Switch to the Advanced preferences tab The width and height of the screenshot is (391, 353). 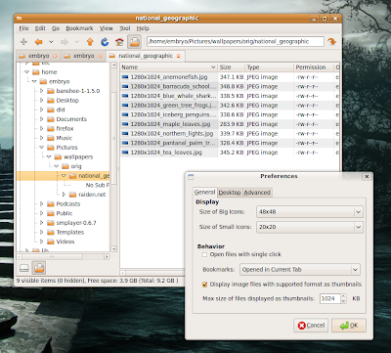tap(257, 193)
